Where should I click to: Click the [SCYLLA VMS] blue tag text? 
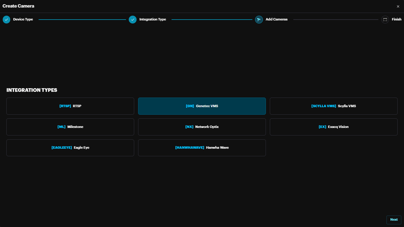[324, 106]
